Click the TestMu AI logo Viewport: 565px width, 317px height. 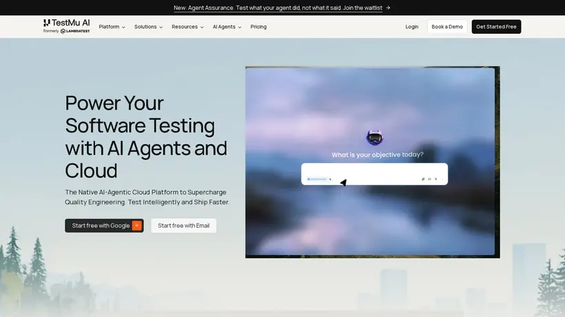click(66, 23)
